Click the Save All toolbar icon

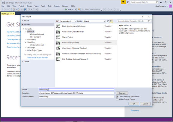click(x=25, y=10)
